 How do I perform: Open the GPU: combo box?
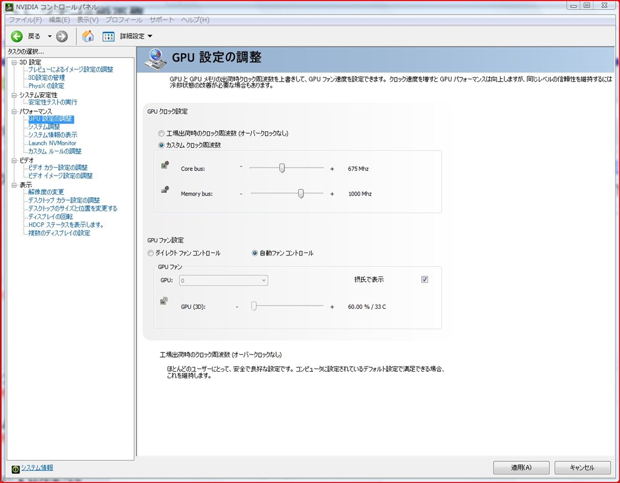click(x=223, y=281)
